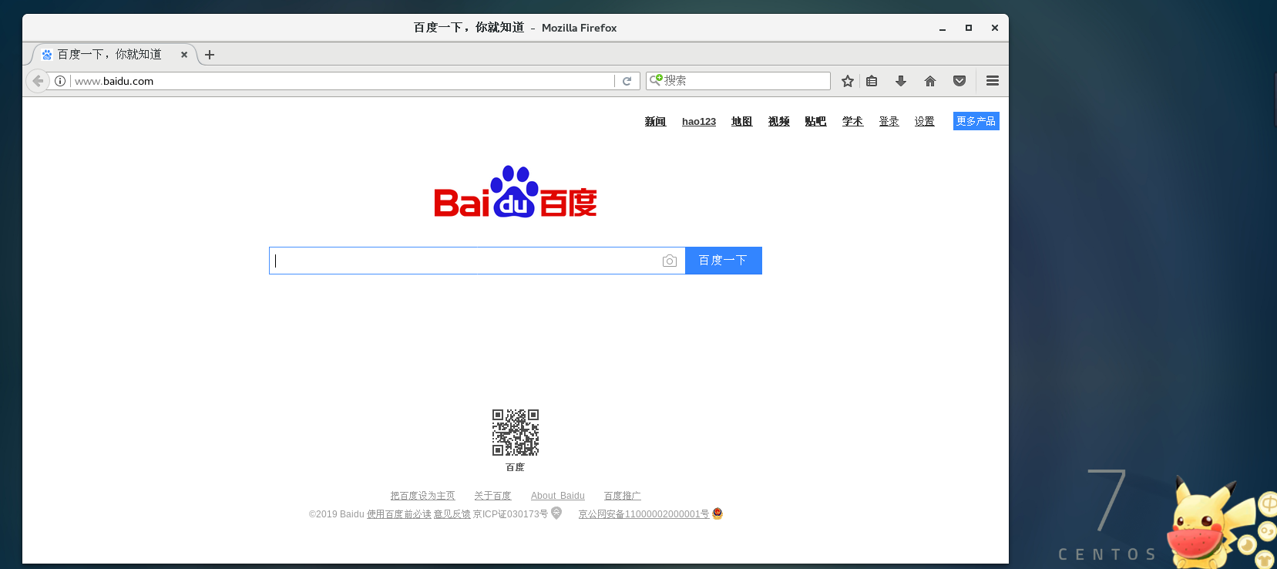Maximize the Firefox window
The image size is (1277, 569).
(969, 28)
